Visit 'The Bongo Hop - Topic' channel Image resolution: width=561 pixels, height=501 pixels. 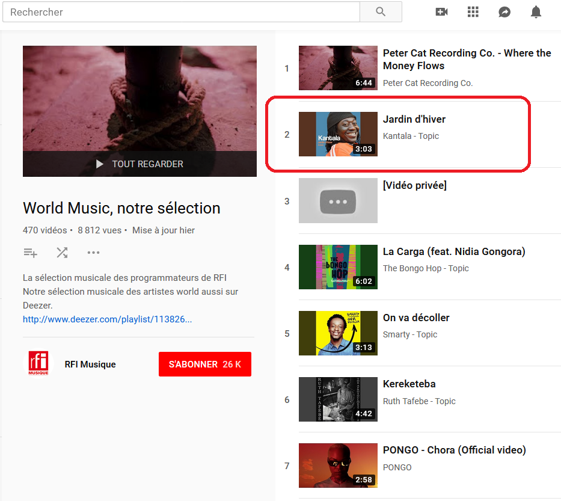(x=426, y=268)
